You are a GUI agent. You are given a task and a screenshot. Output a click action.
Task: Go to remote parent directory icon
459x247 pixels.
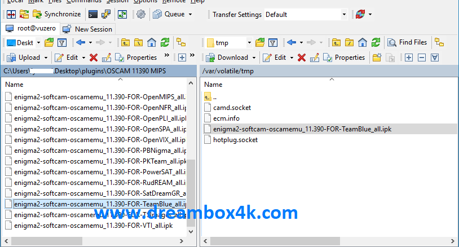(x=336, y=43)
